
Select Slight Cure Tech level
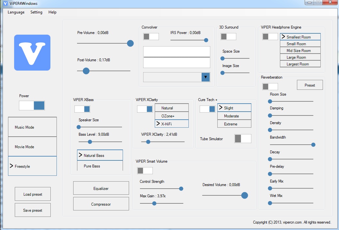(x=234, y=108)
